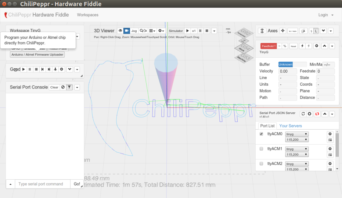This screenshot has height=198, width=342.
Task: Open ttyACM0 tinyg buffer type dropdown
Action: click(297, 134)
